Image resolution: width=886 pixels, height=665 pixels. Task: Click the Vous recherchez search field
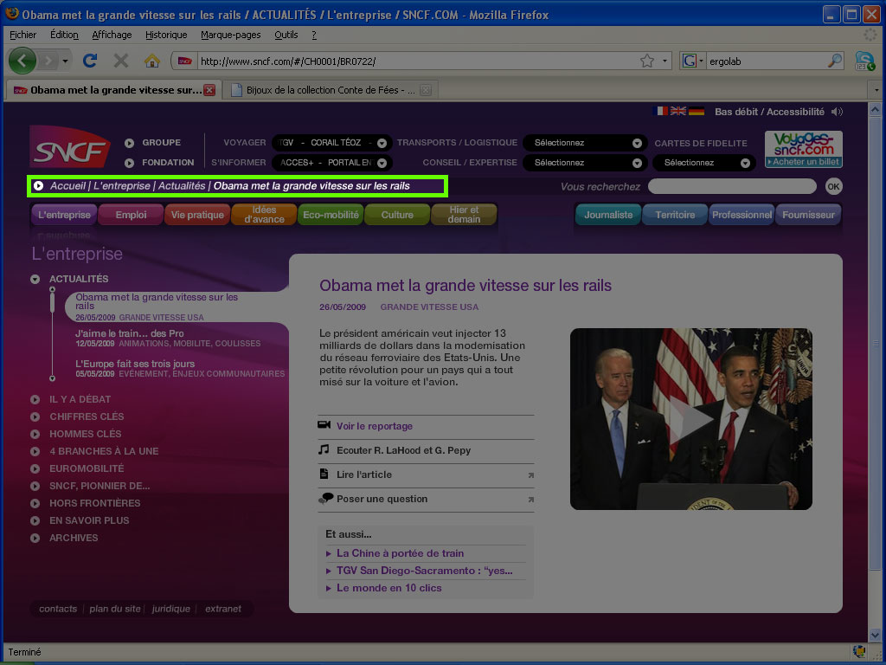click(x=732, y=187)
